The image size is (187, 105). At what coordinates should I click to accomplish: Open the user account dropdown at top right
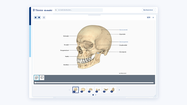point(149,10)
